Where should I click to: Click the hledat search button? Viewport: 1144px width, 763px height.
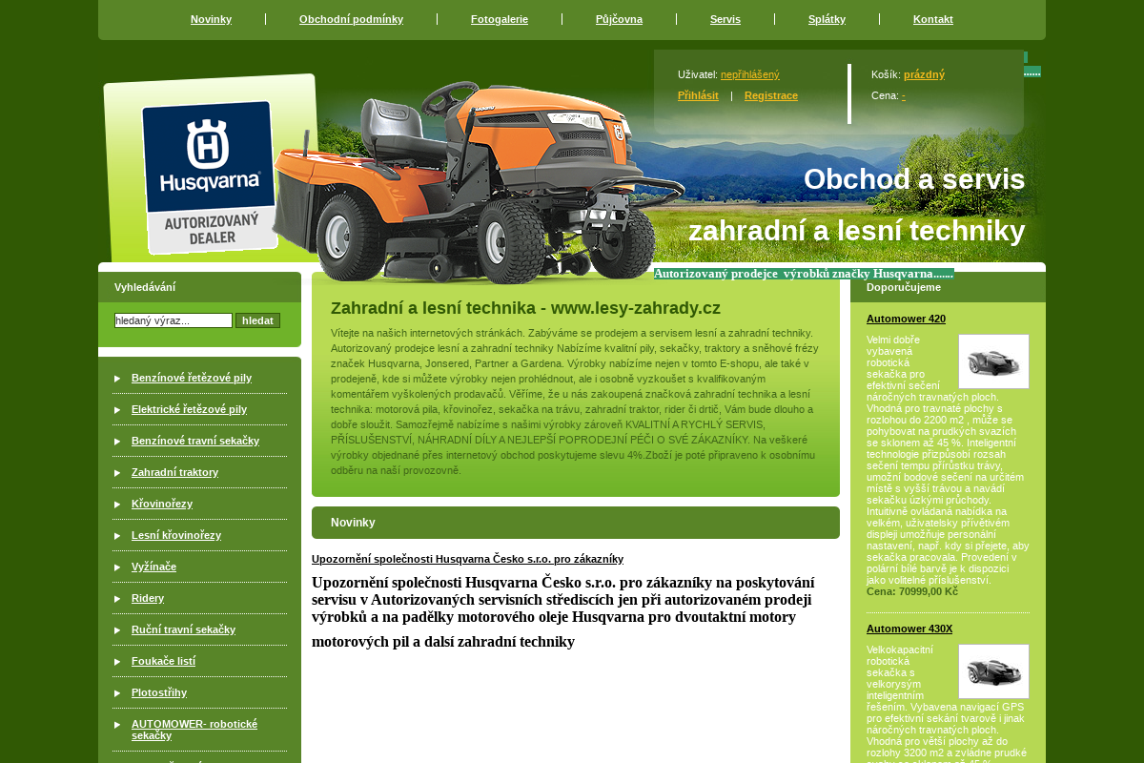[257, 320]
